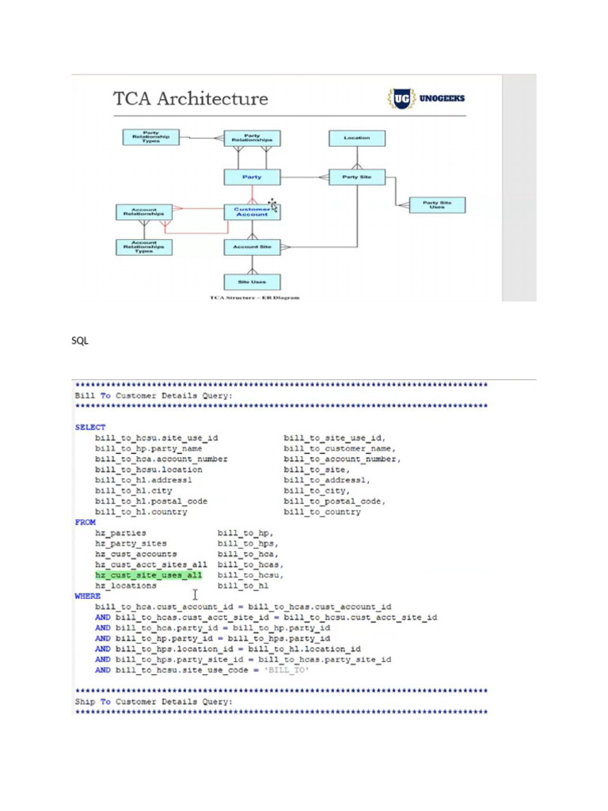Click the Location entity box
The width and height of the screenshot is (608, 811).
[357, 138]
